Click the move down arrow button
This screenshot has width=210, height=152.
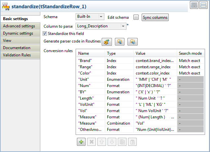(x=112, y=142)
